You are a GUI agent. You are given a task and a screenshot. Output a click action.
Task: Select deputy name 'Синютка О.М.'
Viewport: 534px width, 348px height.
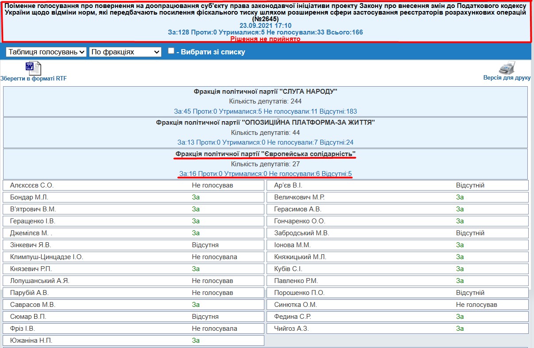[295, 305]
